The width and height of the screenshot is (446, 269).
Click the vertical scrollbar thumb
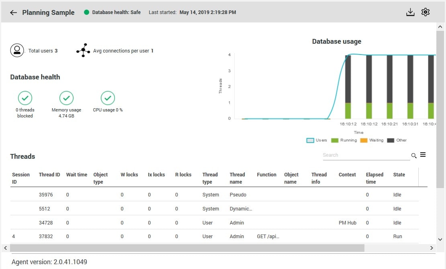(x=440, y=109)
